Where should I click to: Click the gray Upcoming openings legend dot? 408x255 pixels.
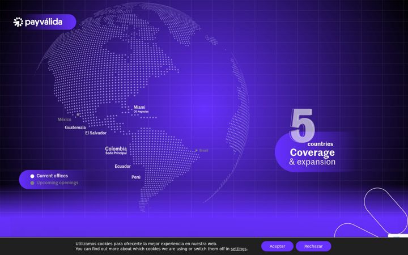coord(32,183)
